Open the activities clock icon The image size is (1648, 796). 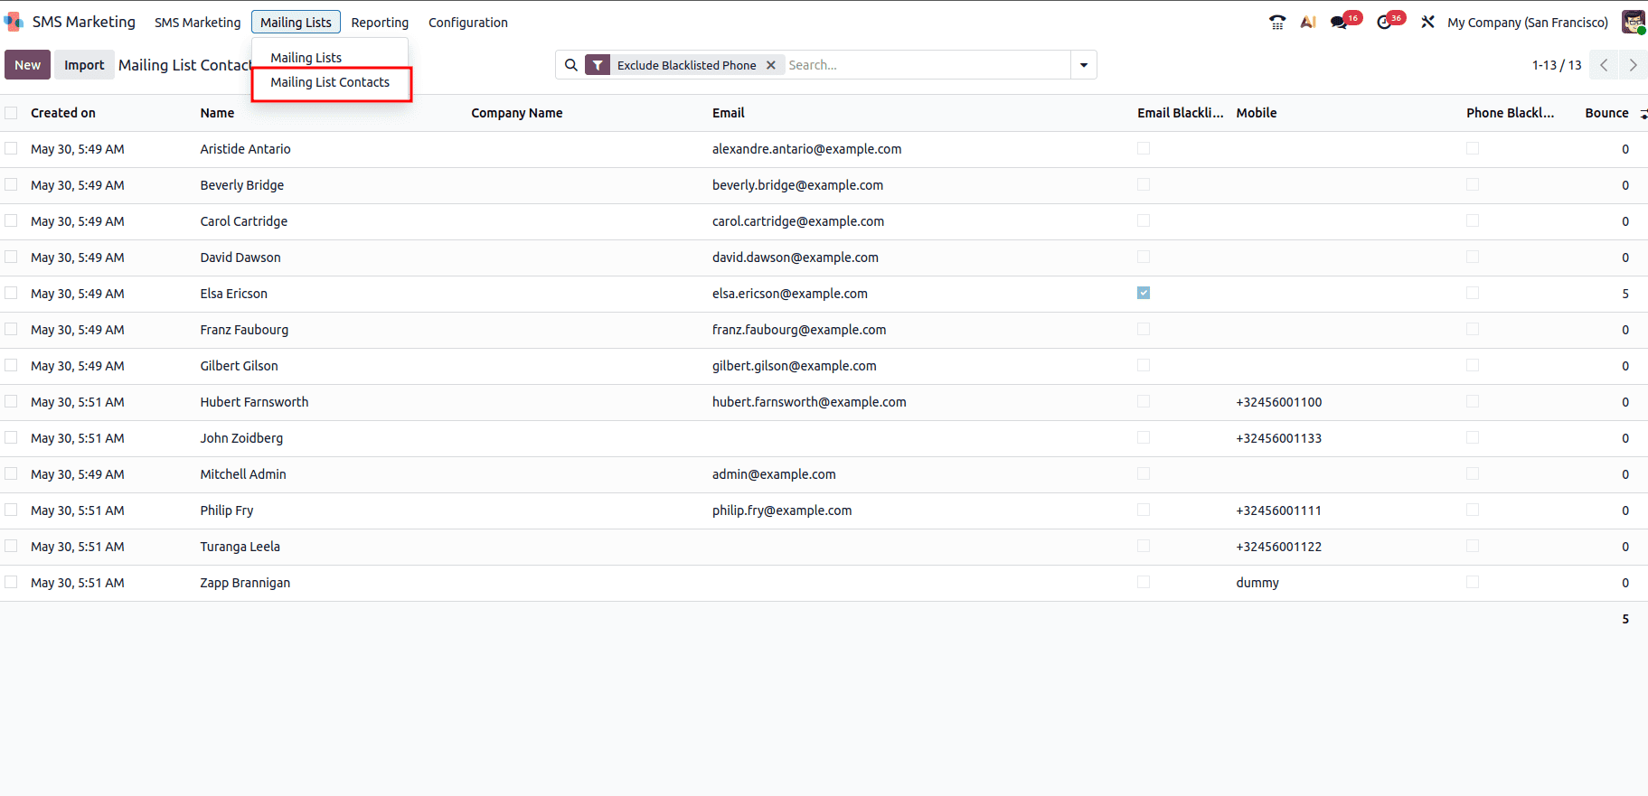1384,23
